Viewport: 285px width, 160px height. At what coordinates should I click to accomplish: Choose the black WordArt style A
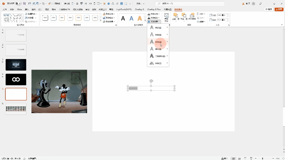point(123,18)
